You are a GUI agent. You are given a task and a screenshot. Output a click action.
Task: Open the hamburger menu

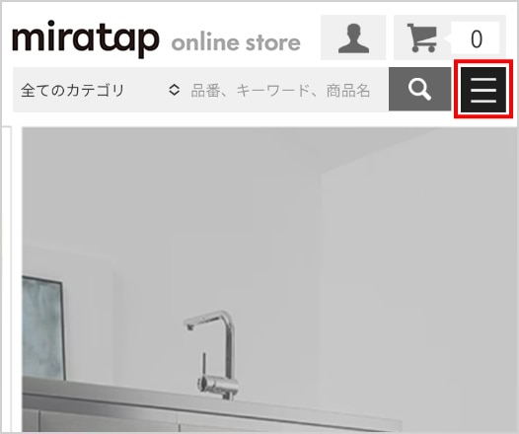(483, 90)
